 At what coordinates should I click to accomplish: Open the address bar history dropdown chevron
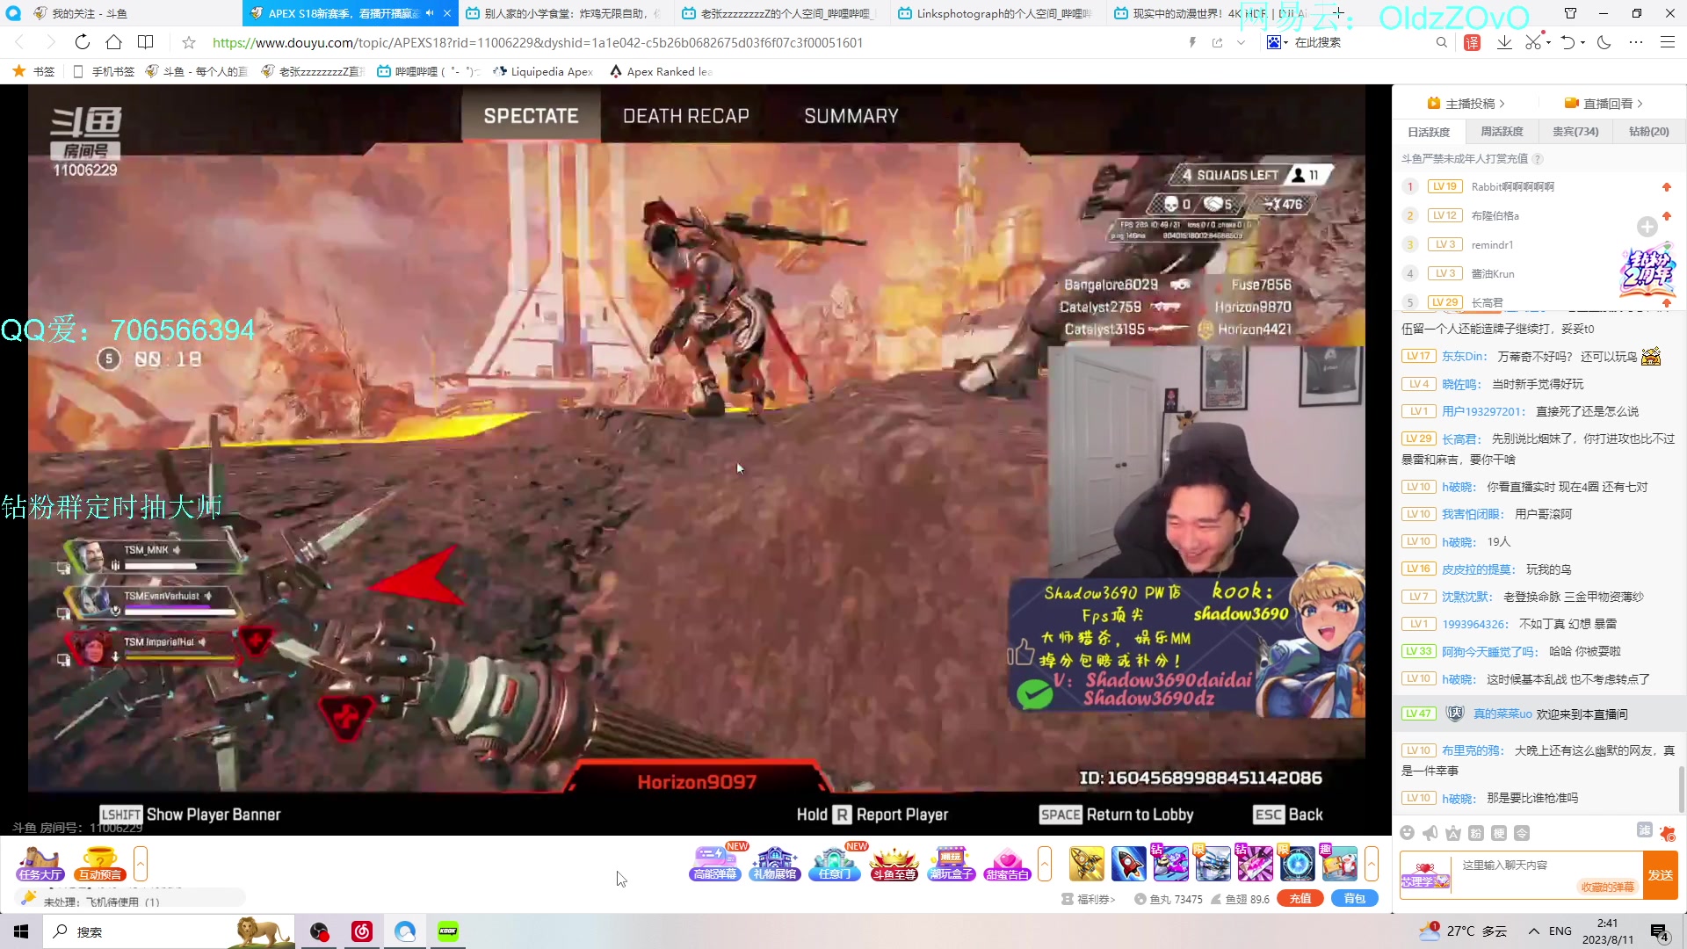click(1241, 42)
